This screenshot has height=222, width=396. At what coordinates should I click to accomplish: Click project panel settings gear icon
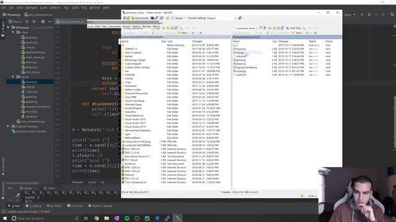pyautogui.click(x=43, y=22)
